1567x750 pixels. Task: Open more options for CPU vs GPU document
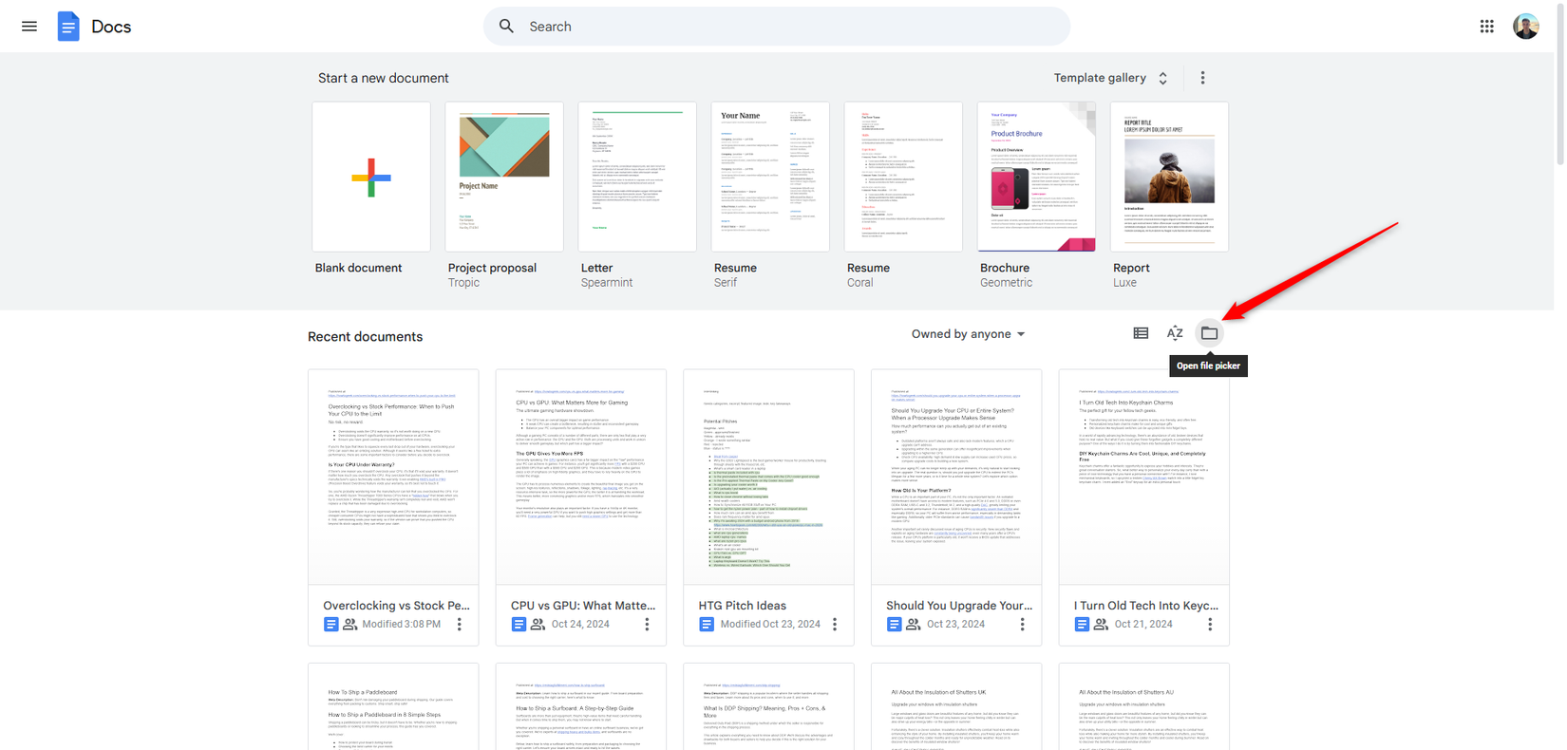[648, 625]
